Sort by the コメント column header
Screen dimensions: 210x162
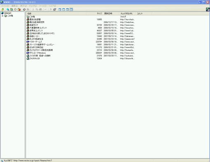tap(144, 14)
